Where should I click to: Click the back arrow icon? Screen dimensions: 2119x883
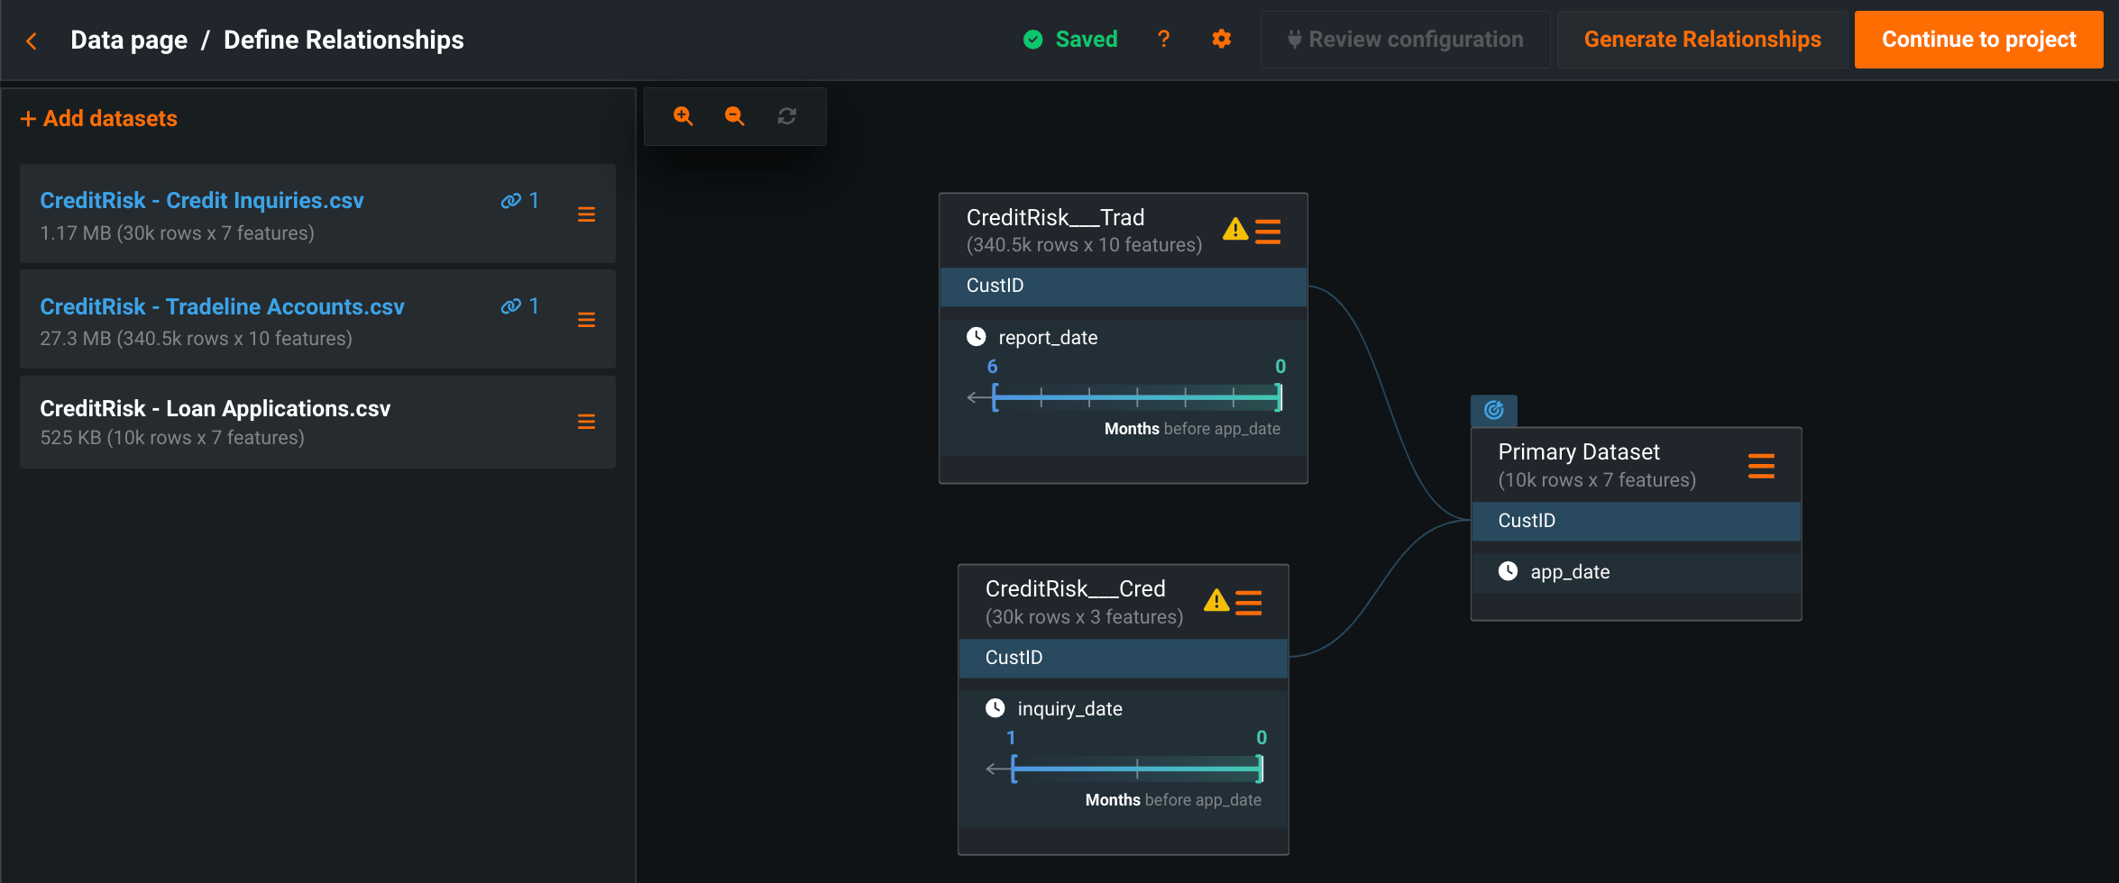32,41
